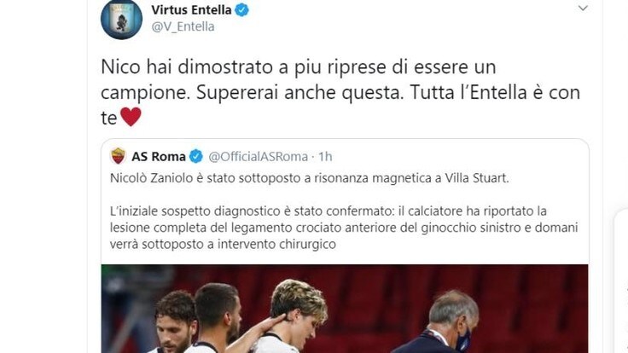The image size is (628, 353).
Task: Expand the tweet options chevron
Action: pyautogui.click(x=583, y=8)
